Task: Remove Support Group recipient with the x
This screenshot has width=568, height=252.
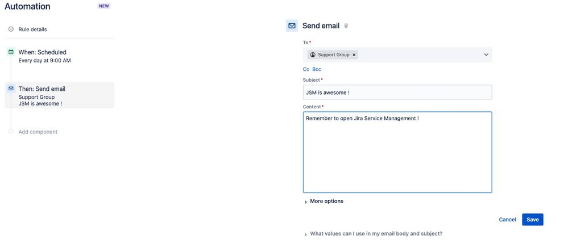Action: (354, 54)
